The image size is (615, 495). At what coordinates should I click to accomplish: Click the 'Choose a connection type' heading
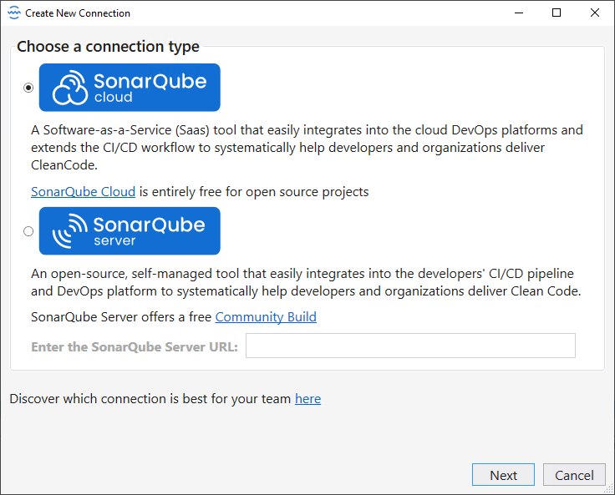(109, 47)
